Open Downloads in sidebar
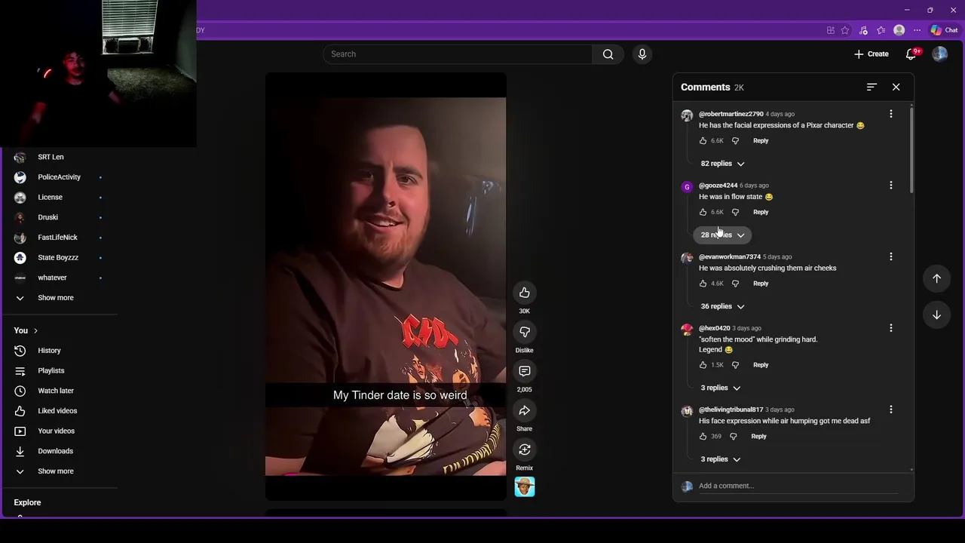965x543 pixels. 56,451
